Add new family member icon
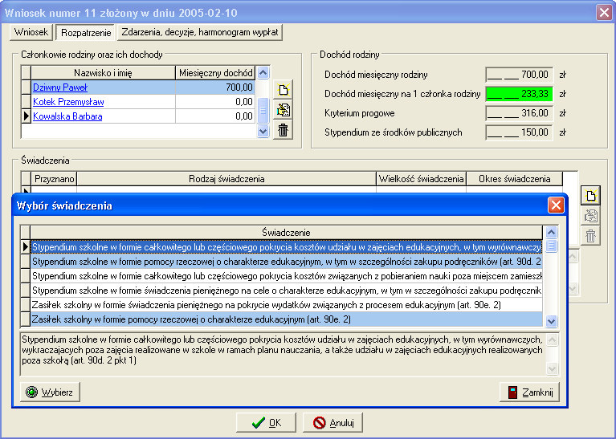Viewport: 616px width, 439px height. [283, 90]
